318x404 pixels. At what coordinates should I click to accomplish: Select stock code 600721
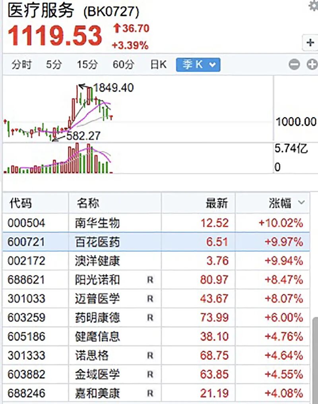(x=26, y=242)
